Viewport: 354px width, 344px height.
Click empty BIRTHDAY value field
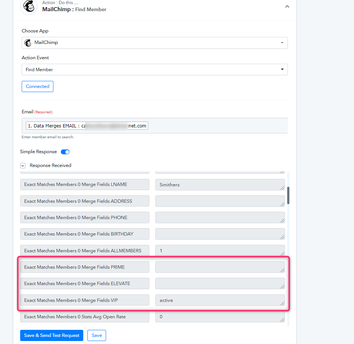[x=220, y=234]
